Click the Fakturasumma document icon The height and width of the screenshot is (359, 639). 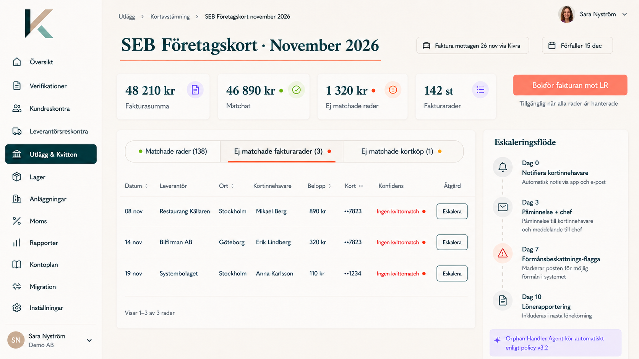pos(195,90)
